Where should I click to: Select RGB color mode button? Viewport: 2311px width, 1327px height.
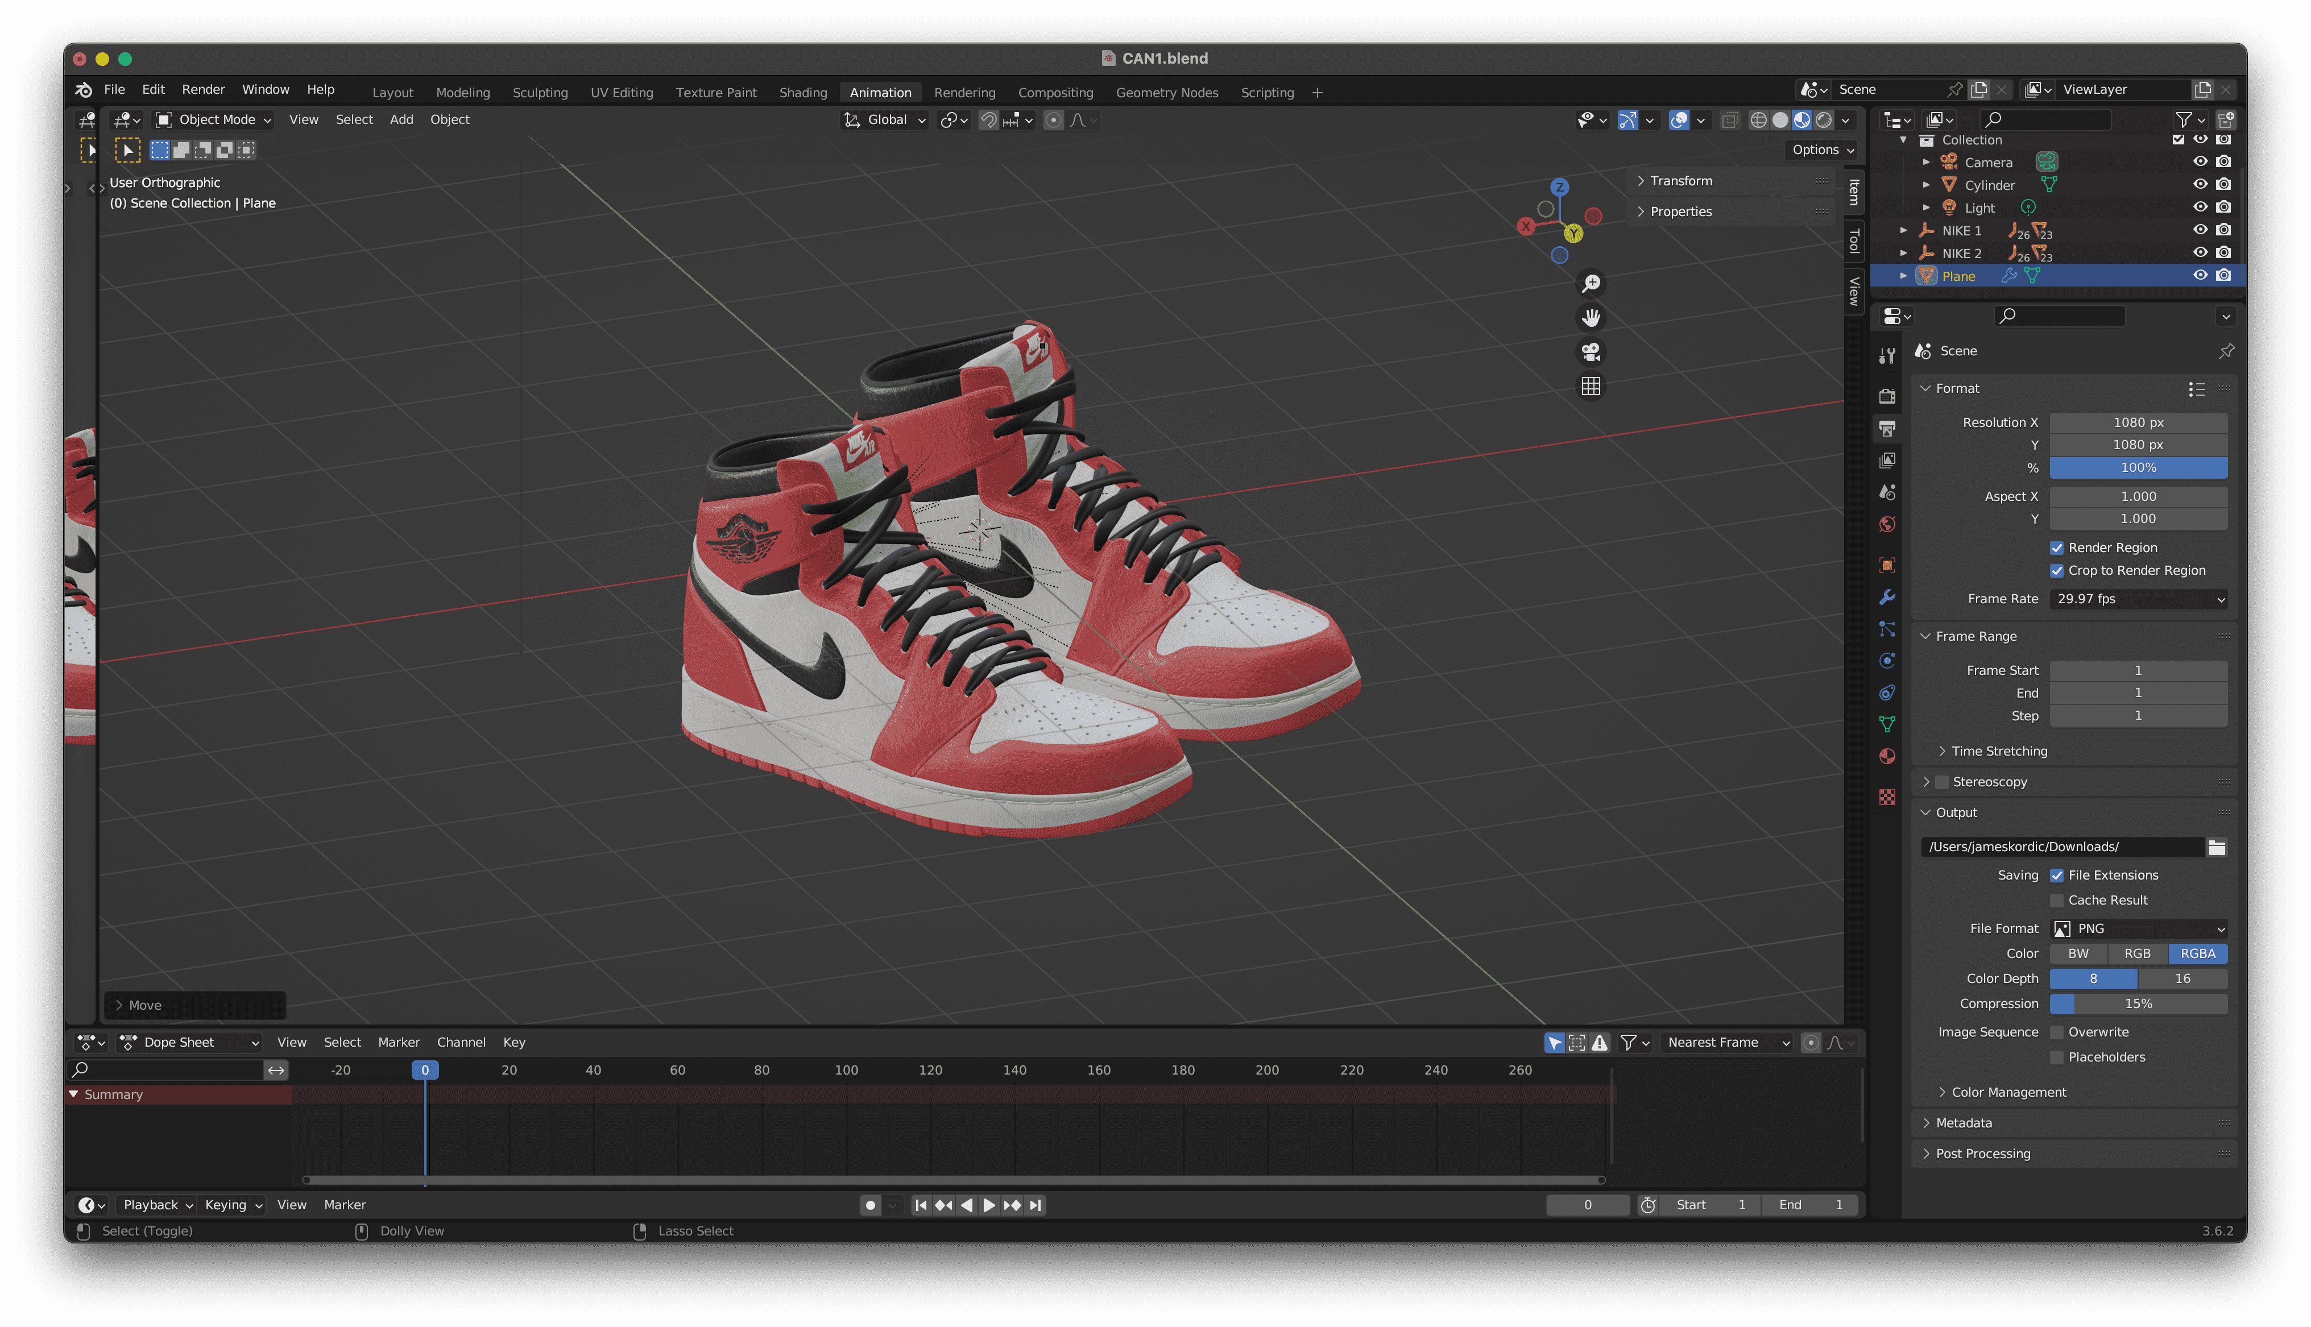[x=2137, y=953]
